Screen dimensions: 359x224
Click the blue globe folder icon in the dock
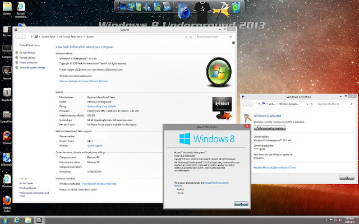(x=183, y=11)
